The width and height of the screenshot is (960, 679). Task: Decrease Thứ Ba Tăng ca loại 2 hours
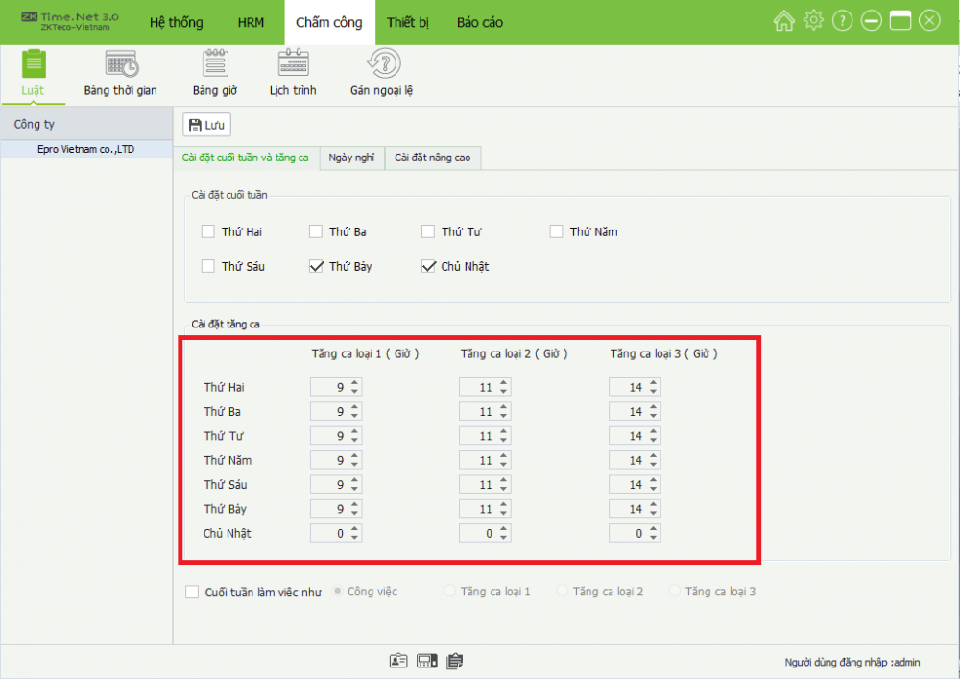[x=504, y=416]
